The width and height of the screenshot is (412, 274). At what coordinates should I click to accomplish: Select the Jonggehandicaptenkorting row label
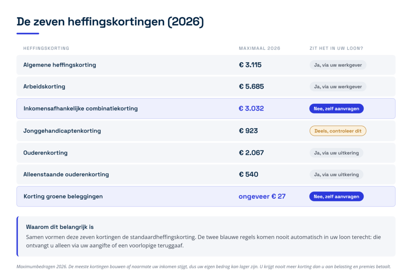click(x=62, y=131)
